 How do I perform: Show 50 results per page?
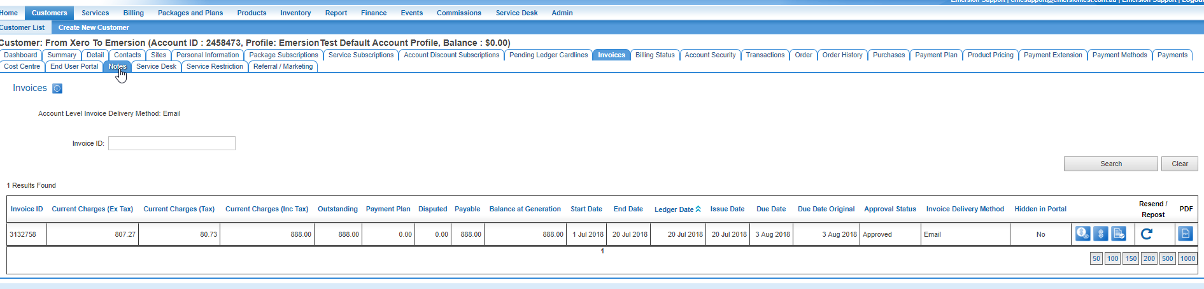point(1096,258)
